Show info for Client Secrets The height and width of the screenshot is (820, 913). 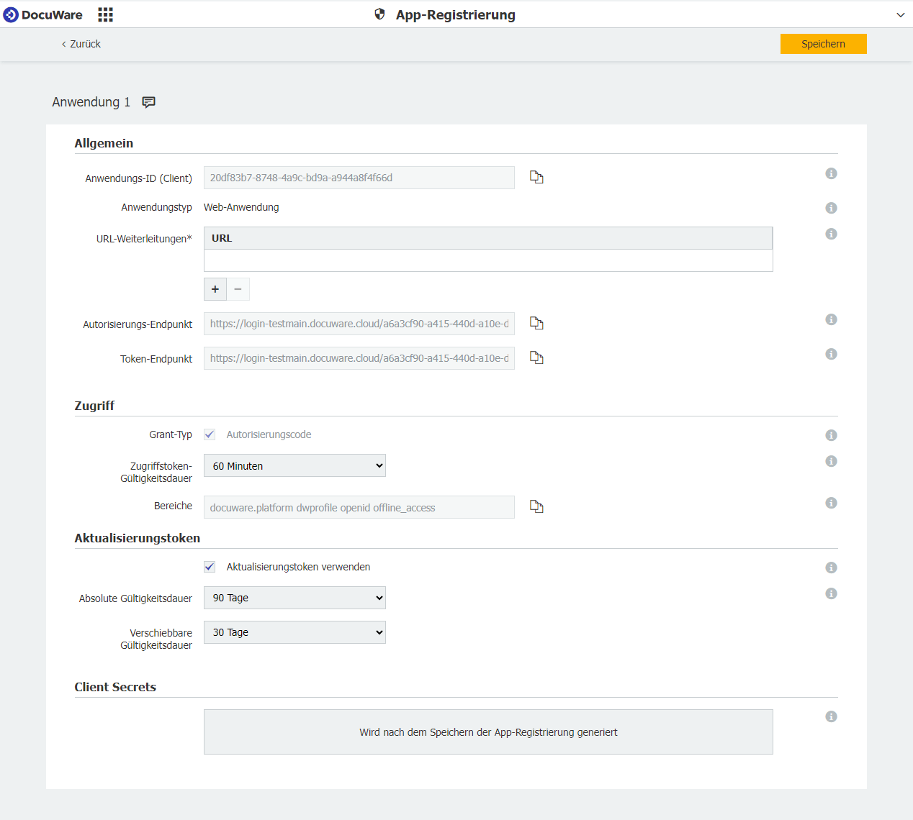pyautogui.click(x=831, y=716)
